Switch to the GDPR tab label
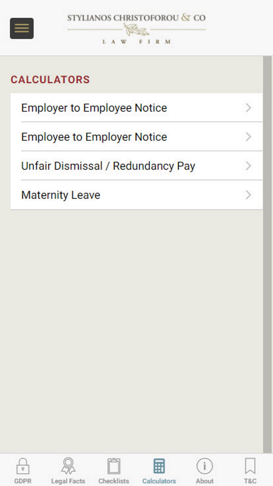This screenshot has height=486, width=273. [23, 481]
